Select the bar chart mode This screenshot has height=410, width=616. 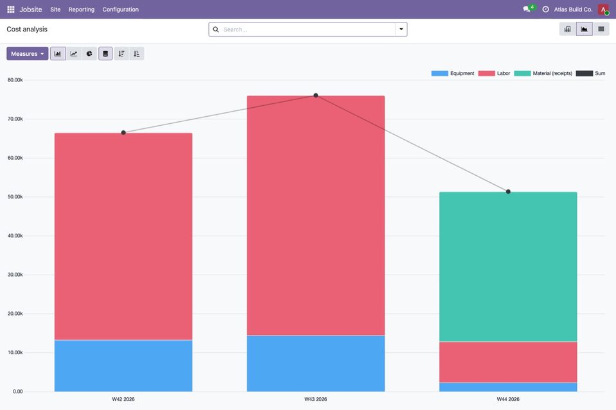(58, 54)
